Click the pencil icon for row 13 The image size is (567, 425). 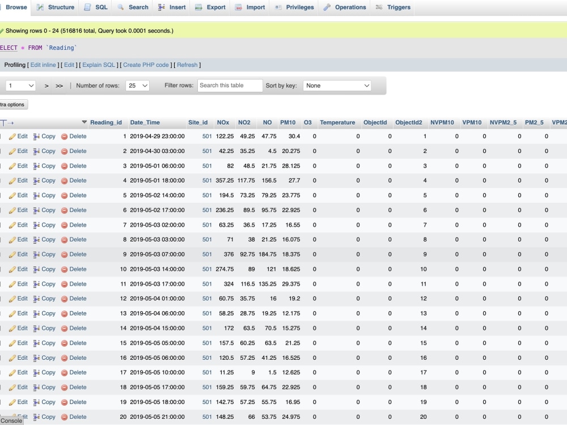point(12,314)
